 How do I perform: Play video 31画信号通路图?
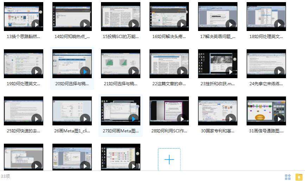pyautogui.click(x=279, y=119)
